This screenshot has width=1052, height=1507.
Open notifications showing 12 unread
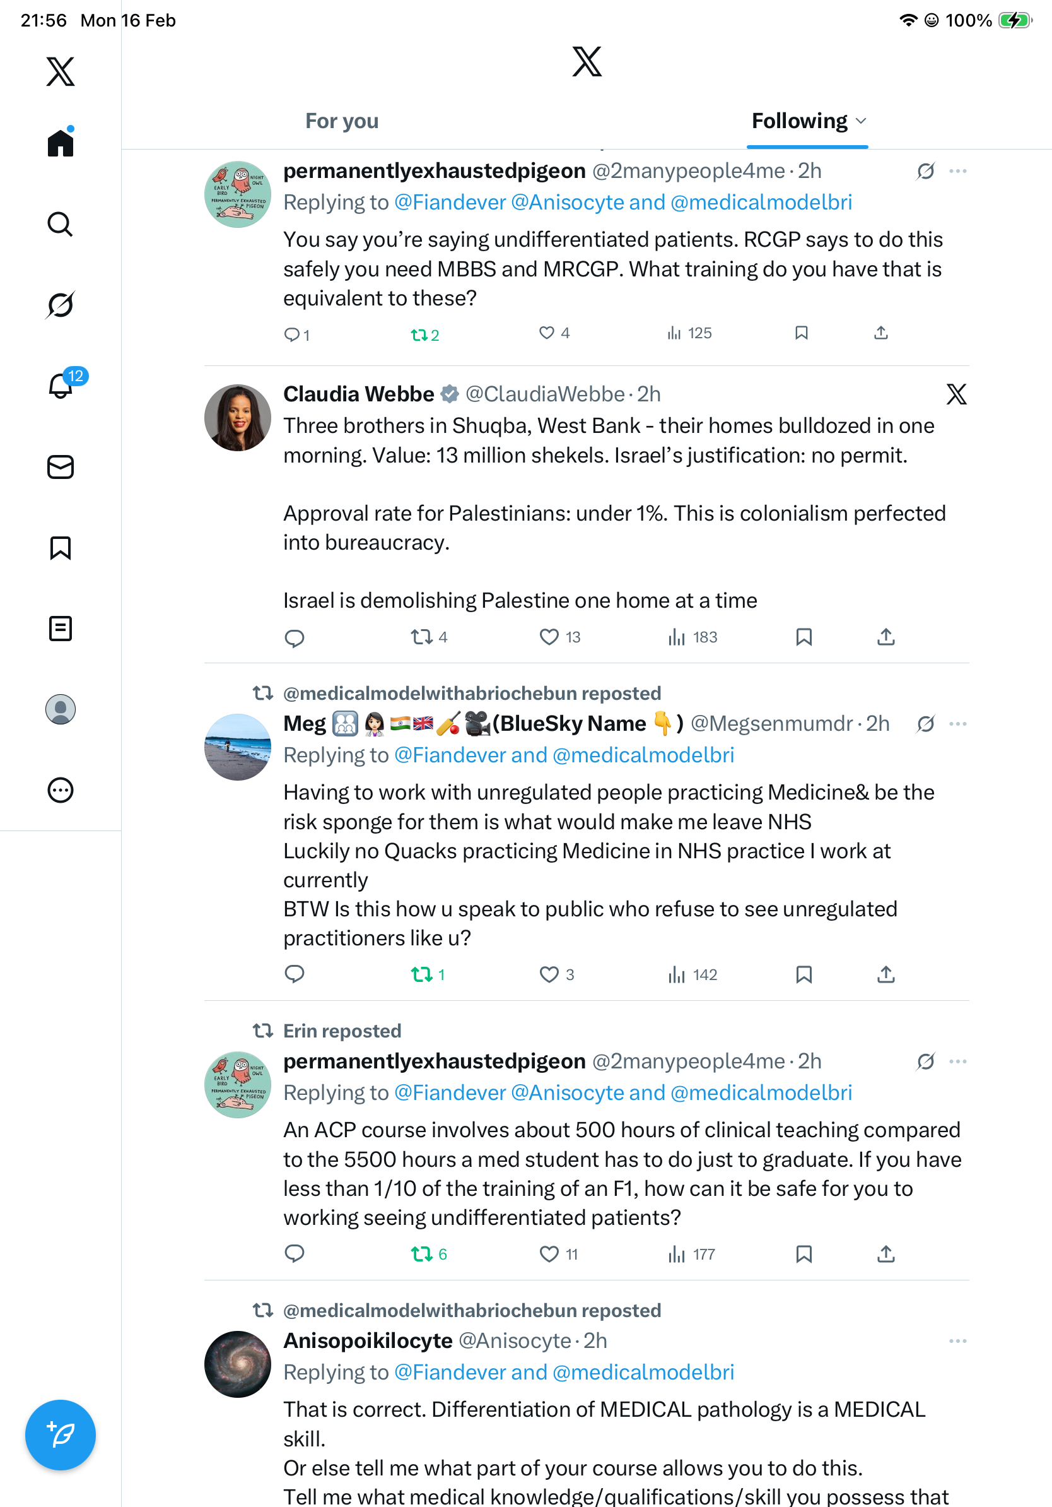pos(61,386)
